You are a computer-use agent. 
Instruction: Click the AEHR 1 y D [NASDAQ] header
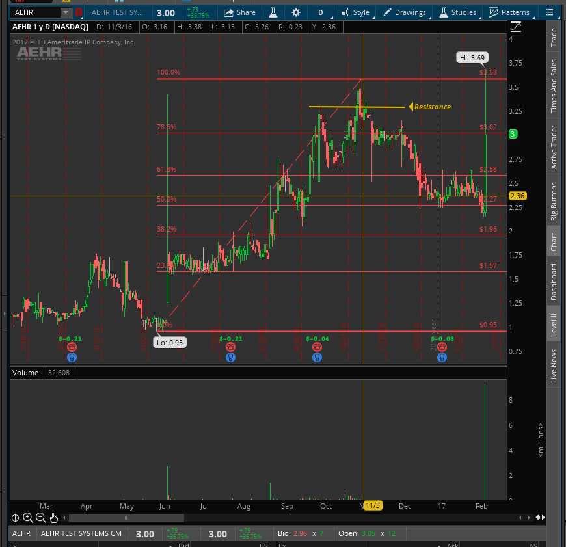(x=50, y=27)
